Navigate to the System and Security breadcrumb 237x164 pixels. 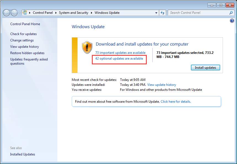coord(73,13)
